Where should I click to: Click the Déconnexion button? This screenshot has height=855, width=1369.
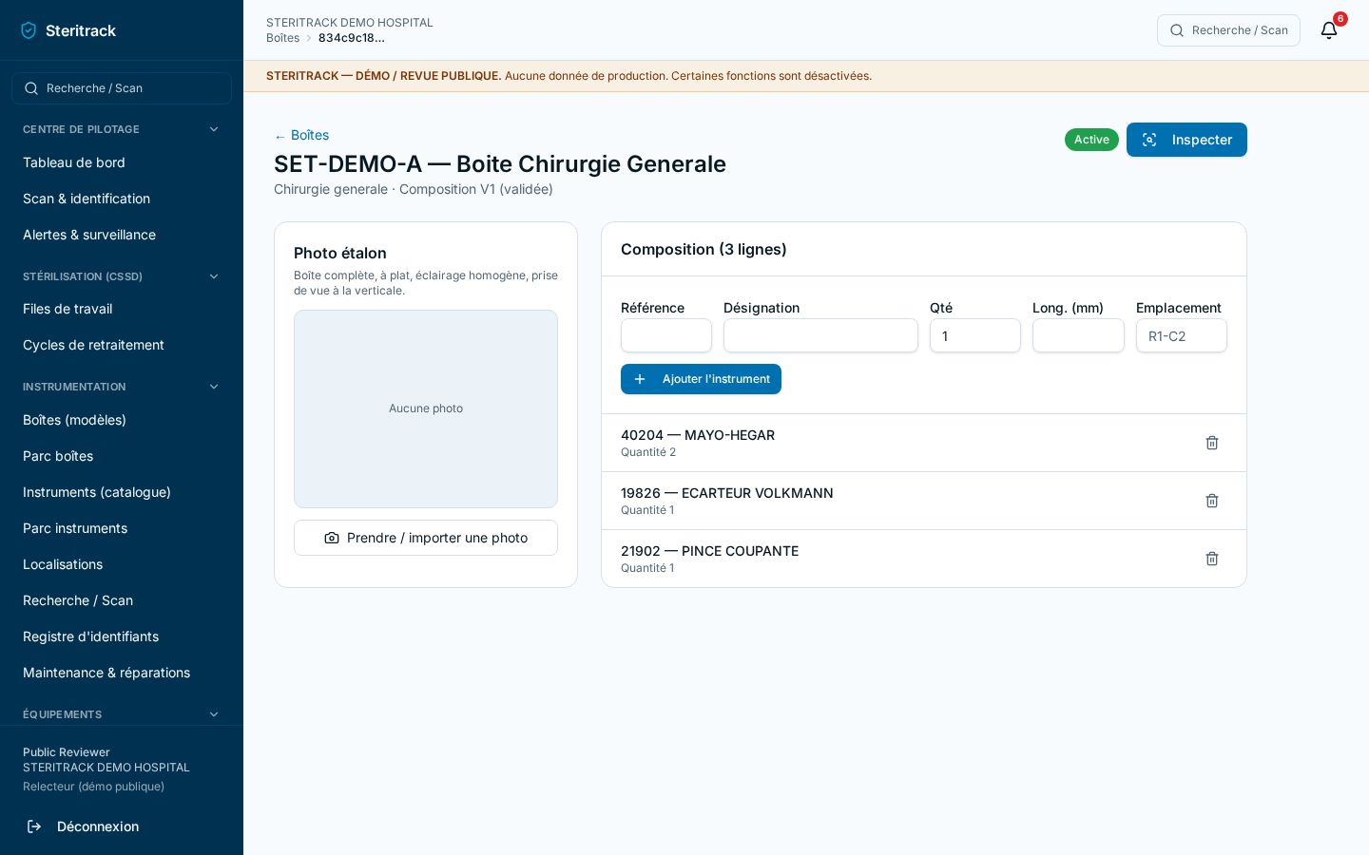122,826
